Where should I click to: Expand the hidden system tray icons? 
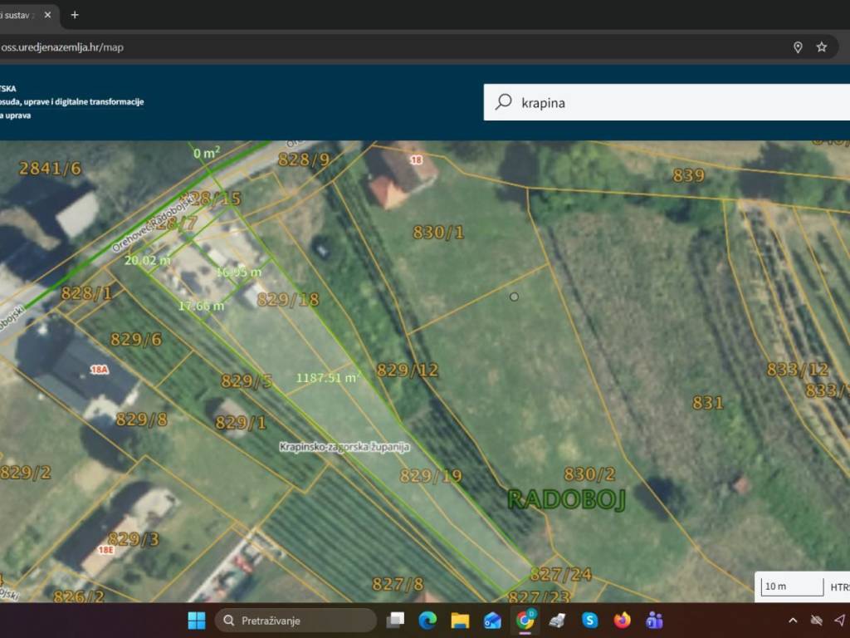[793, 621]
